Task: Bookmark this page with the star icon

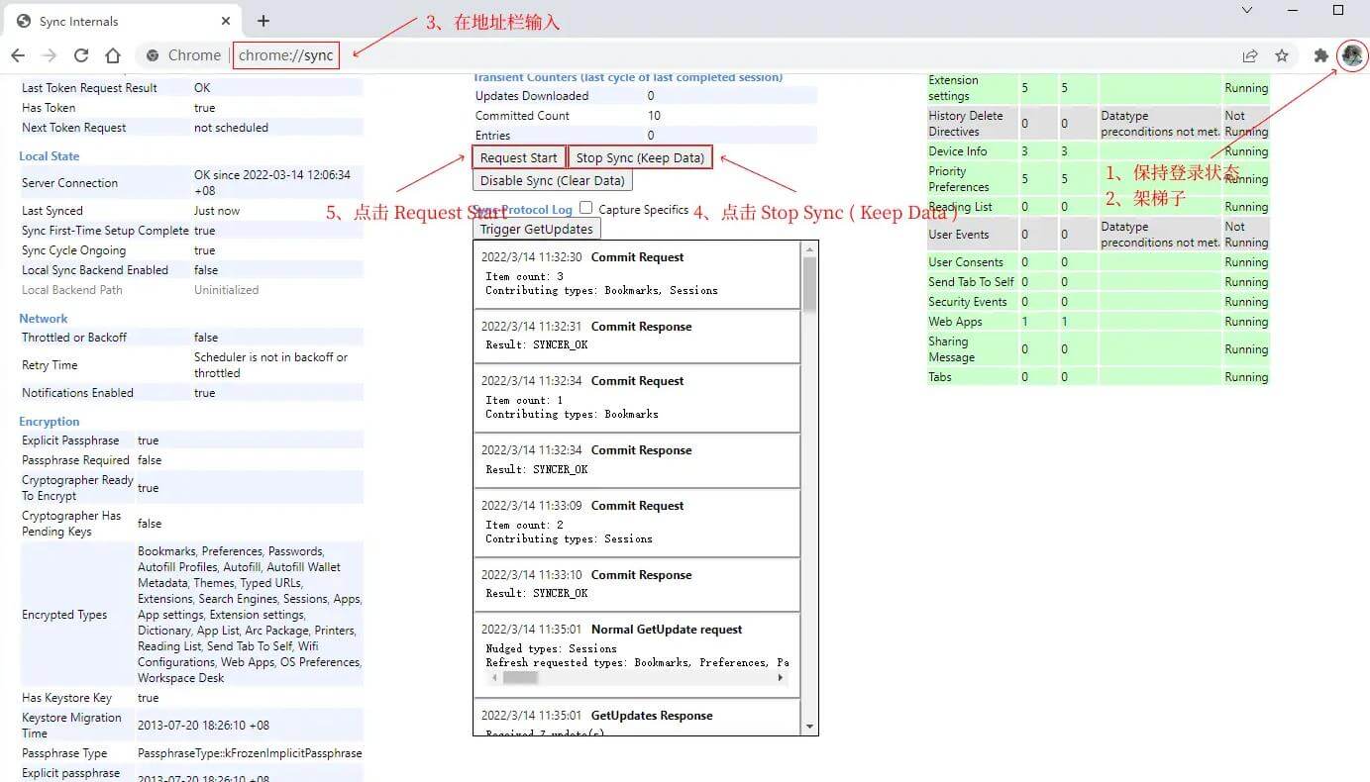Action: [x=1282, y=55]
